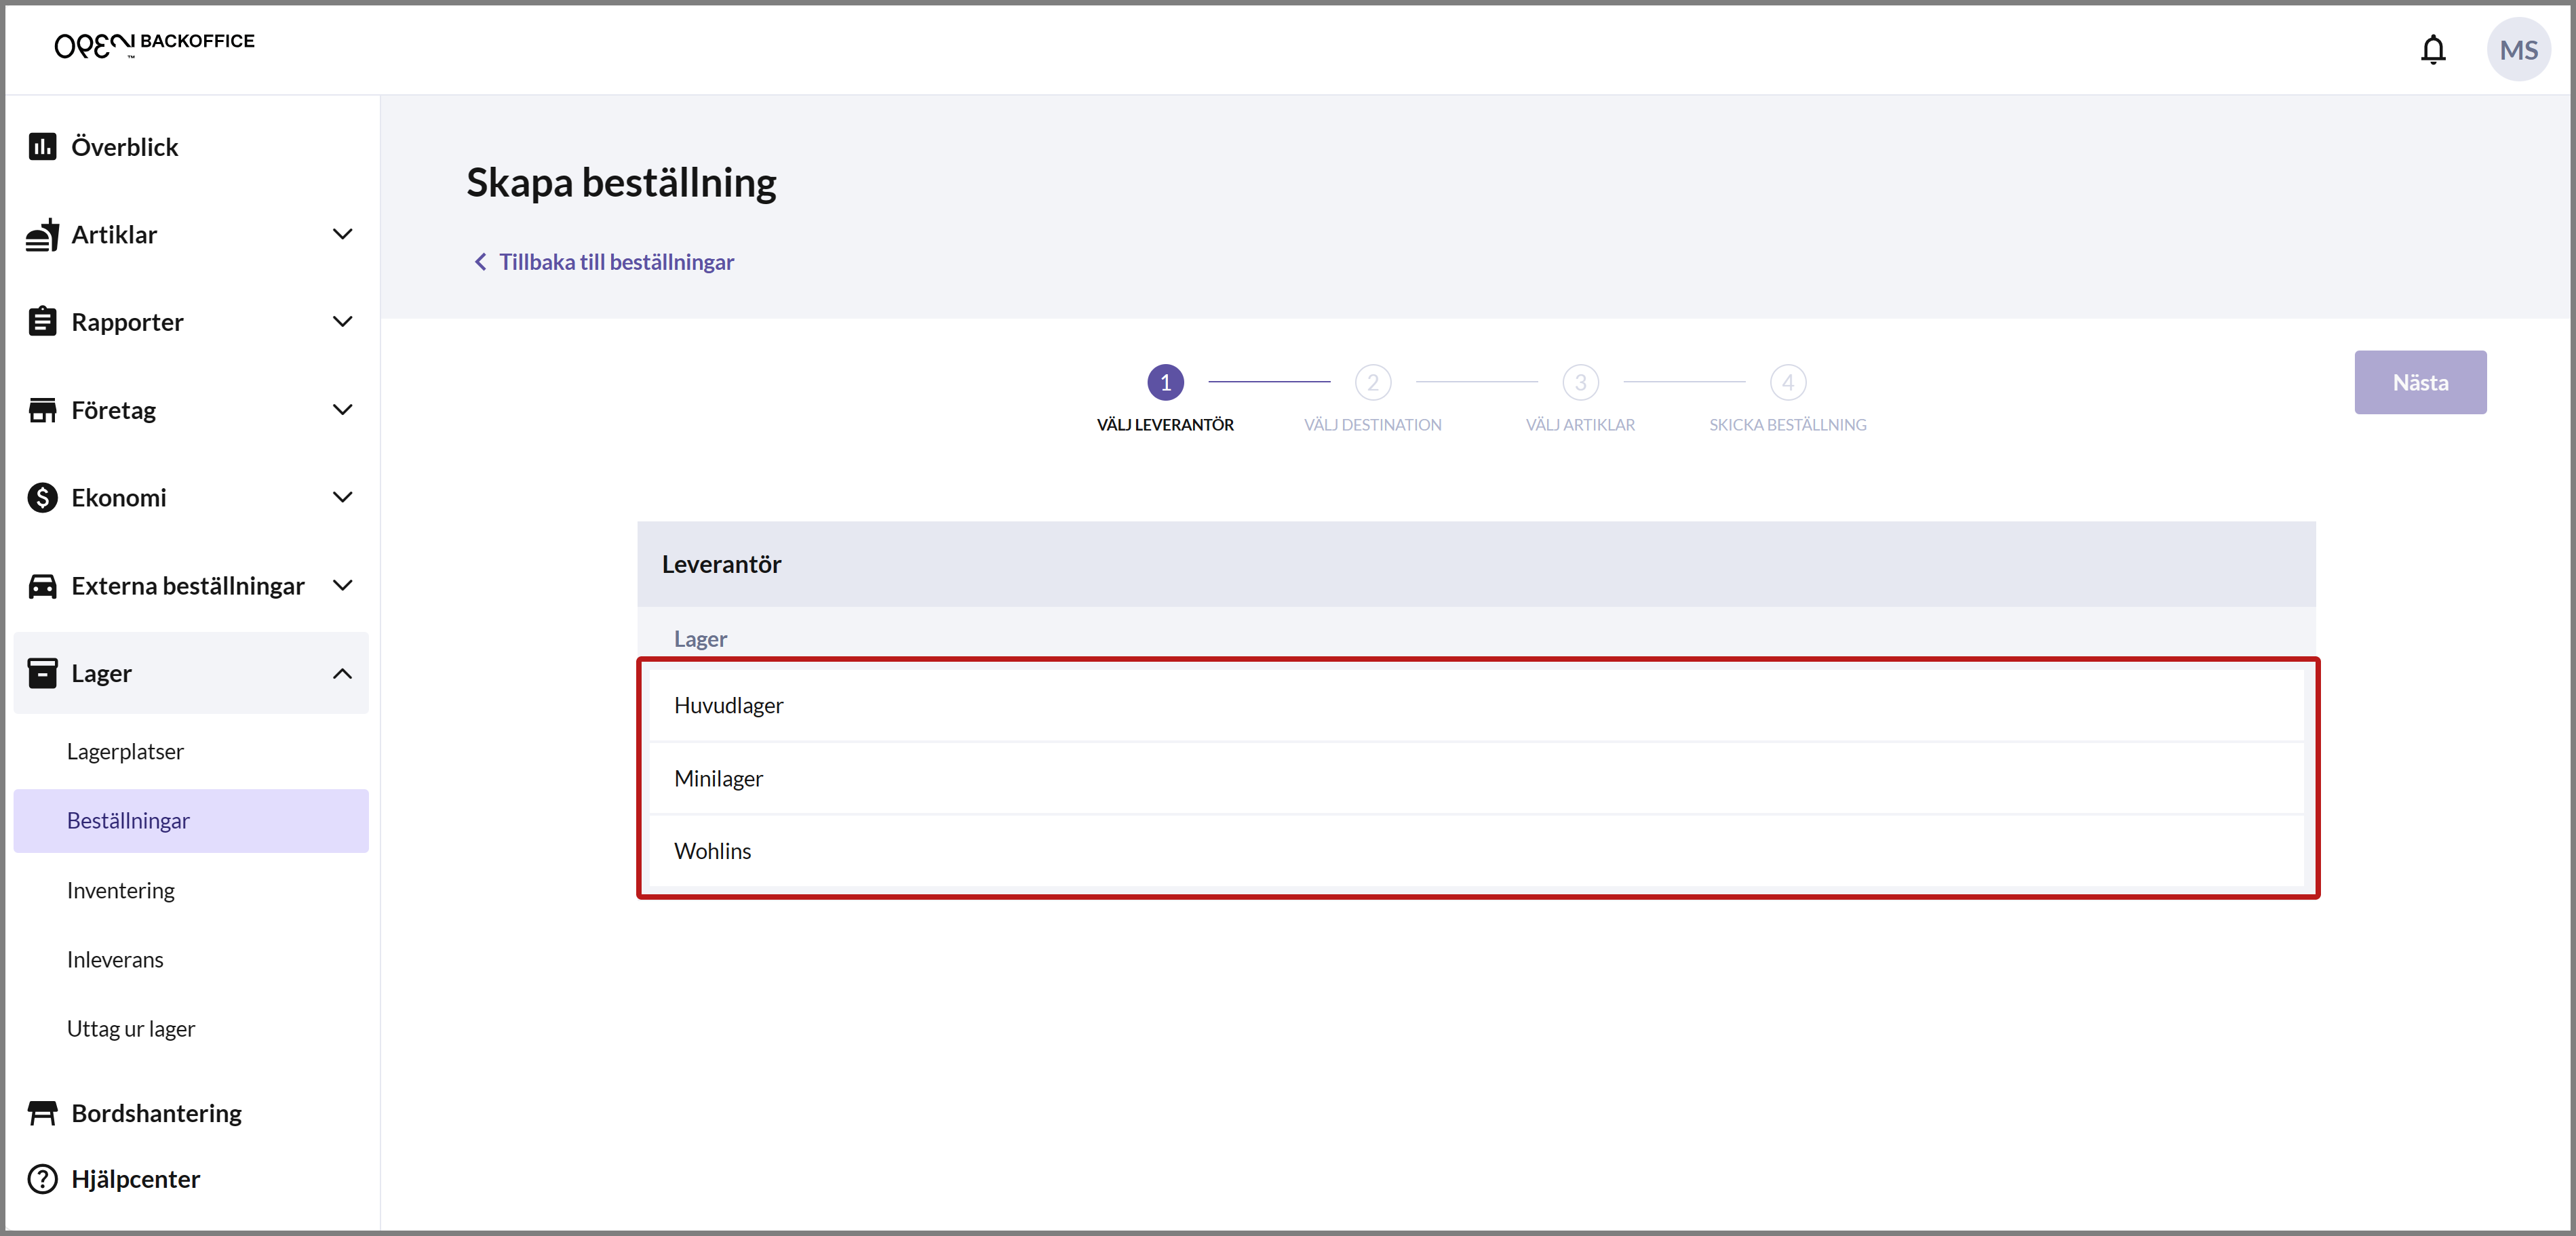Expand the Externa beställningar chevron
This screenshot has height=1236, width=2576.
342,585
